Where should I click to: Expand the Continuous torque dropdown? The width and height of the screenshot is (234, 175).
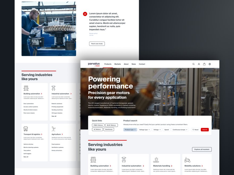click(x=180, y=130)
